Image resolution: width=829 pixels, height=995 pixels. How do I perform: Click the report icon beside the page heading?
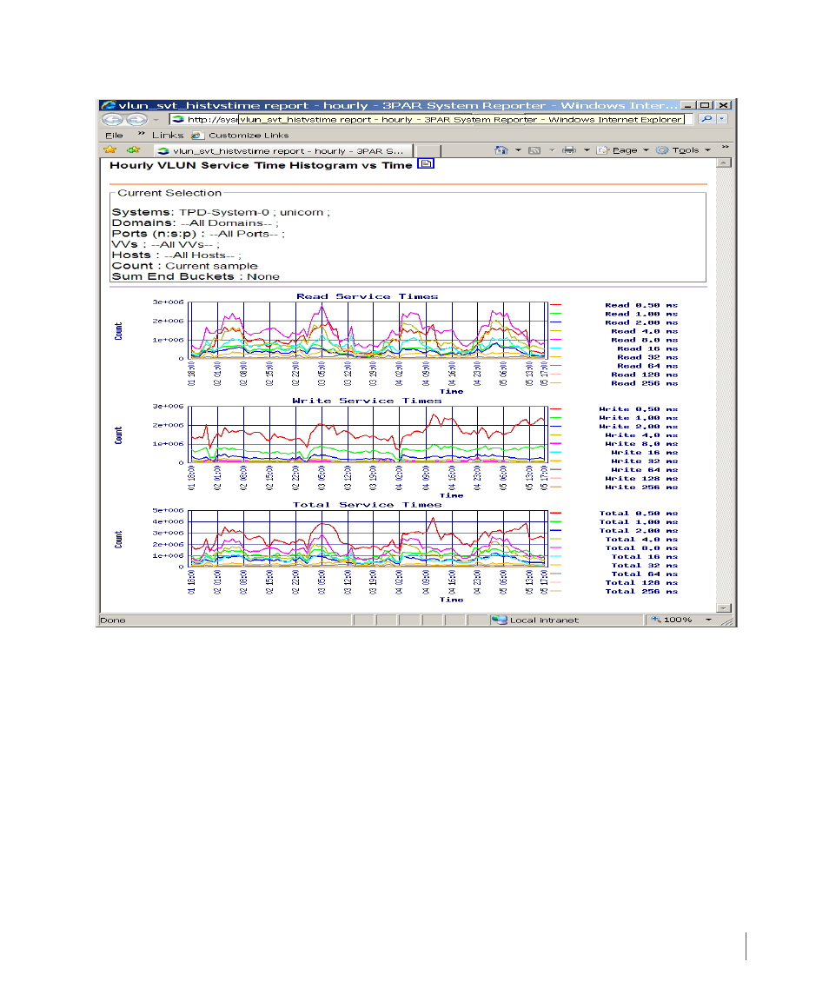[x=426, y=163]
